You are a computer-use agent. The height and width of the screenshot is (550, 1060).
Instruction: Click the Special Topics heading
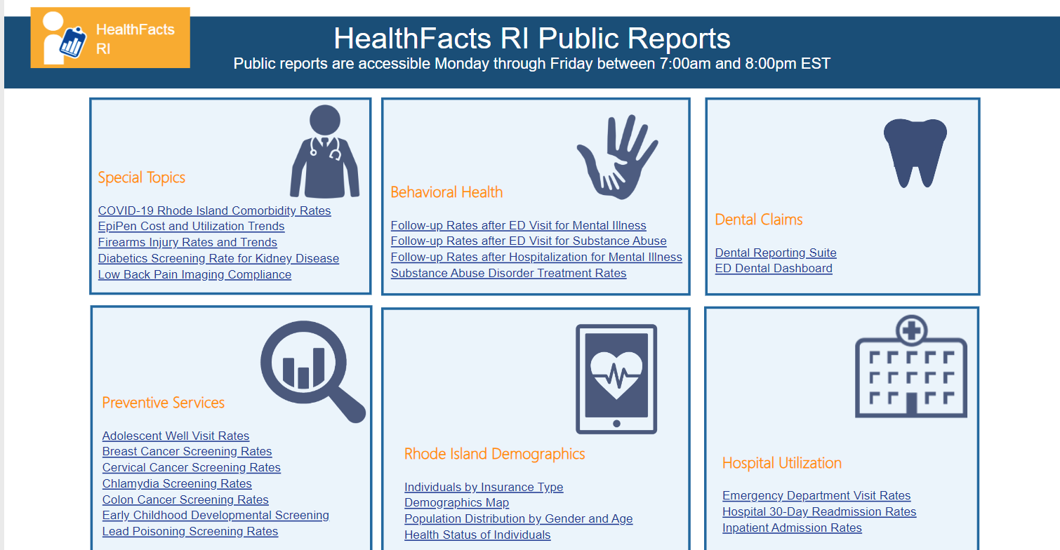142,177
